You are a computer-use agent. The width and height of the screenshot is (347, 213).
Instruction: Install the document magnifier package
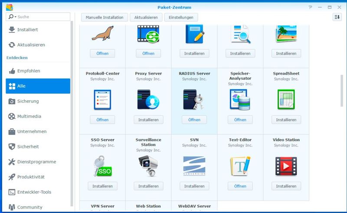pyautogui.click(x=240, y=54)
